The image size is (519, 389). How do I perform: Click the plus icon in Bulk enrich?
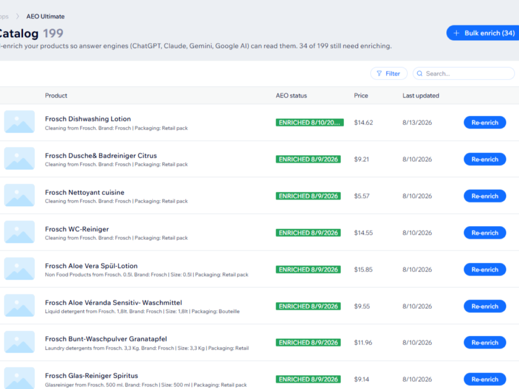[456, 33]
